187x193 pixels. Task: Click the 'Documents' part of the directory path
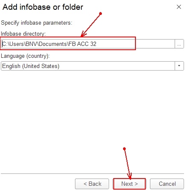pyautogui.click(x=53, y=44)
